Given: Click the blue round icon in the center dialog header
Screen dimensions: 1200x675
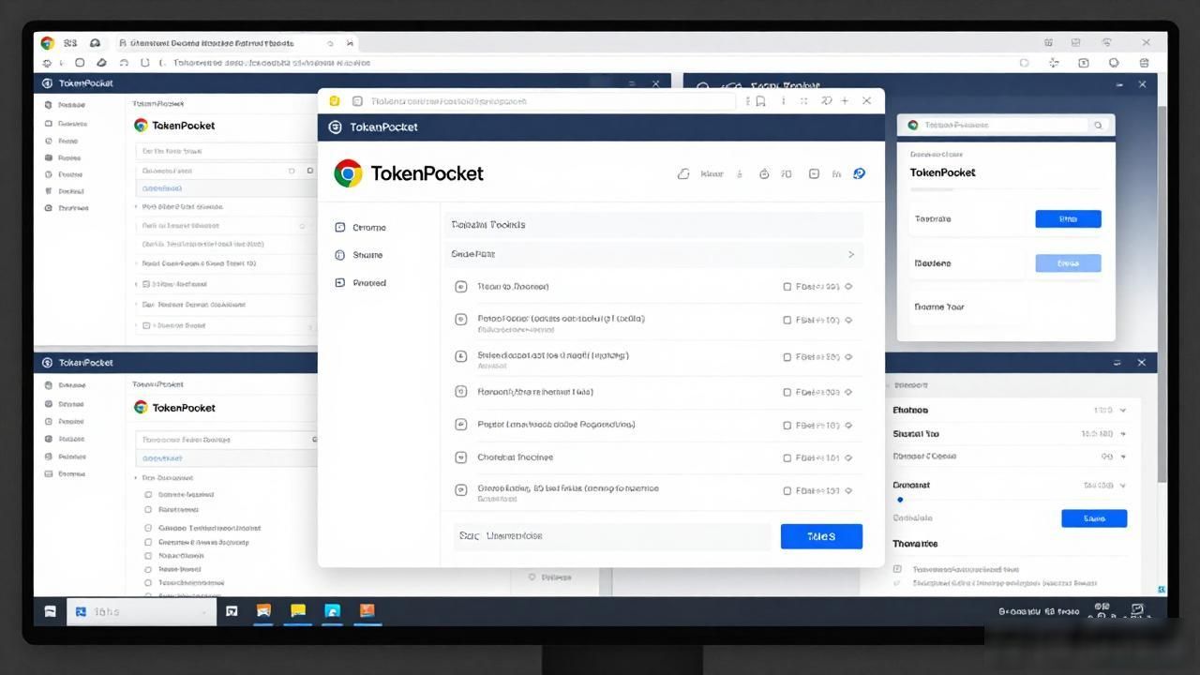Looking at the screenshot, I should point(859,173).
